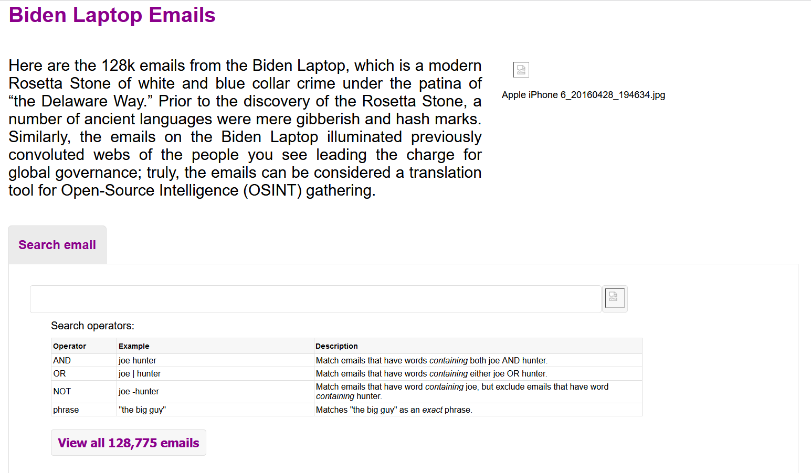Select the Operator column header
811x473 pixels.
(84, 346)
